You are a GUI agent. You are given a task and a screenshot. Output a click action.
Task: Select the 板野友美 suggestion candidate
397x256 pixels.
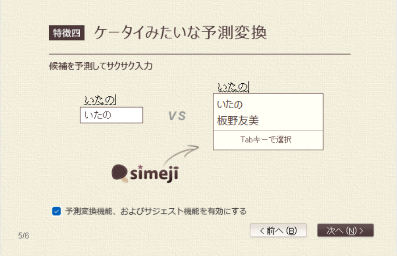pyautogui.click(x=238, y=121)
